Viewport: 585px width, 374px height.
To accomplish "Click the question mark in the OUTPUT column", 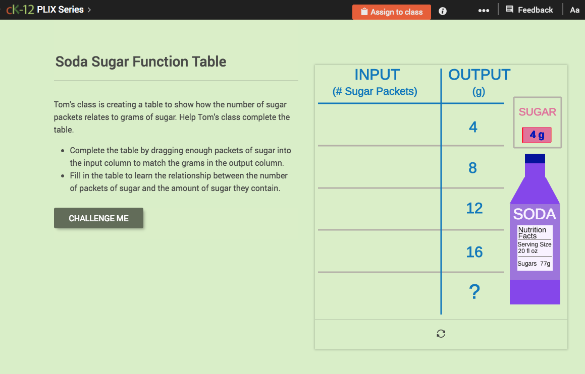I will tap(473, 291).
